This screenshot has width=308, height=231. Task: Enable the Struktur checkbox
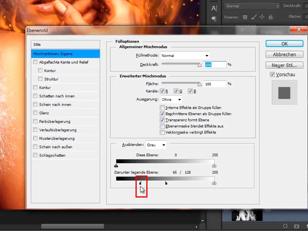(x=40, y=79)
